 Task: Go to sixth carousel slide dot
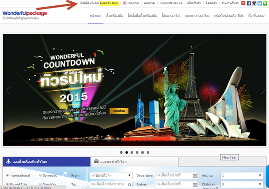tap(148, 152)
